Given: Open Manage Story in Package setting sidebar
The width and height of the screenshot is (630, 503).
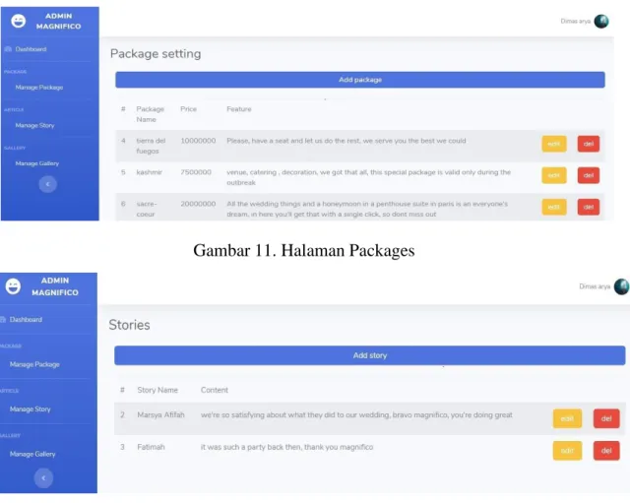Looking at the screenshot, I should tap(34, 125).
